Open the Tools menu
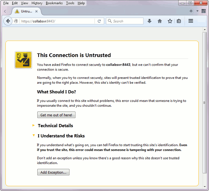This screenshot has width=209, height=191. 70,3
